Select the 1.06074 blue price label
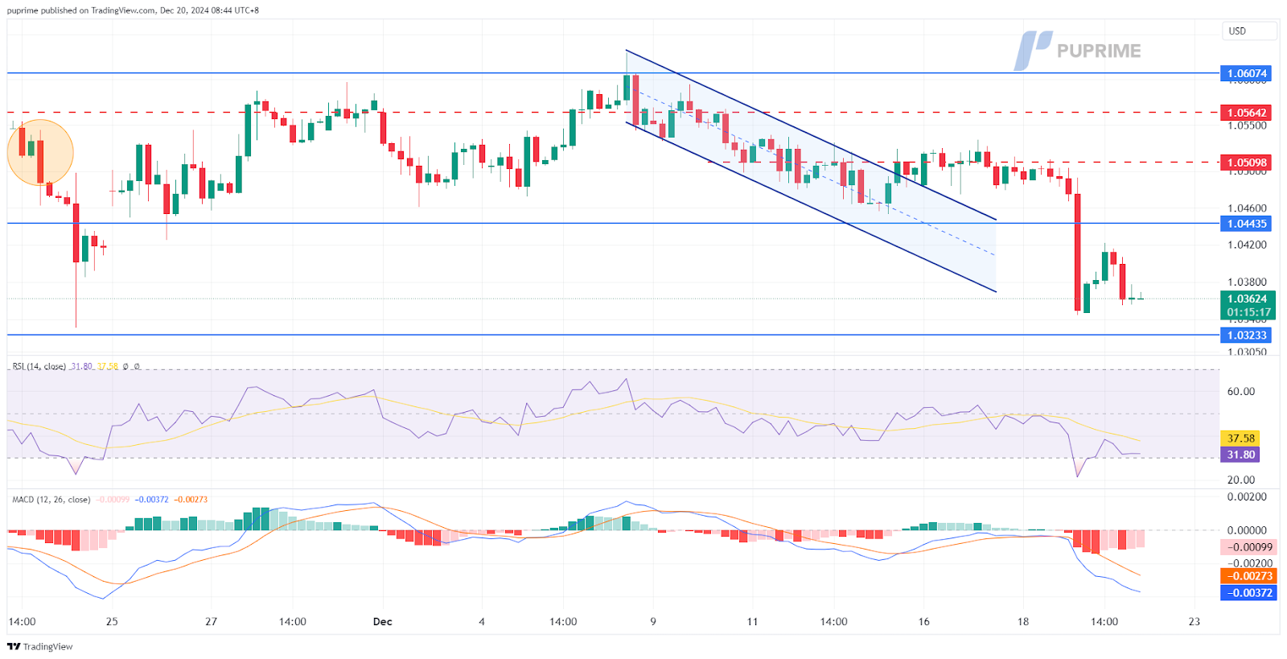 click(1246, 73)
